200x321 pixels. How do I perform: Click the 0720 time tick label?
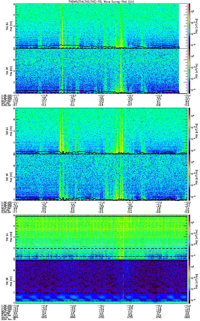(130, 318)
